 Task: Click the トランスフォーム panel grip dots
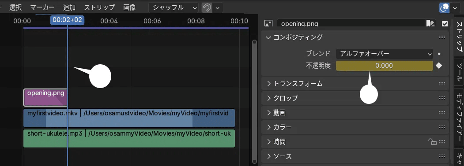(x=442, y=84)
